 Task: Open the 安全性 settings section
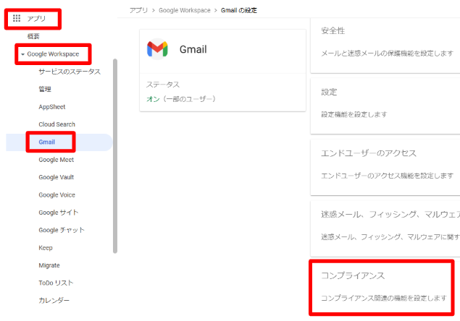pyautogui.click(x=385, y=46)
